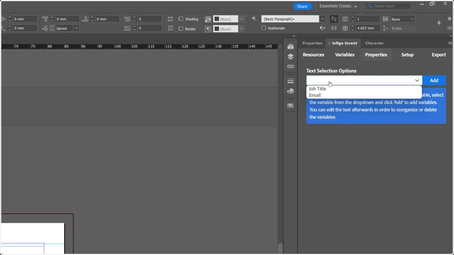This screenshot has width=454, height=255.
Task: Click the numbered list icon
Action: 171,28
